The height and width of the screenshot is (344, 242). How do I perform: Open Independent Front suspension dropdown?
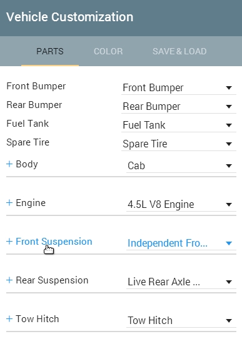pos(181,243)
